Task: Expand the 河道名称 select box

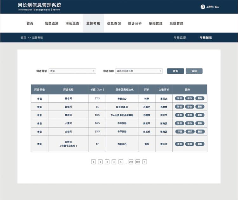Action: (x=139, y=71)
